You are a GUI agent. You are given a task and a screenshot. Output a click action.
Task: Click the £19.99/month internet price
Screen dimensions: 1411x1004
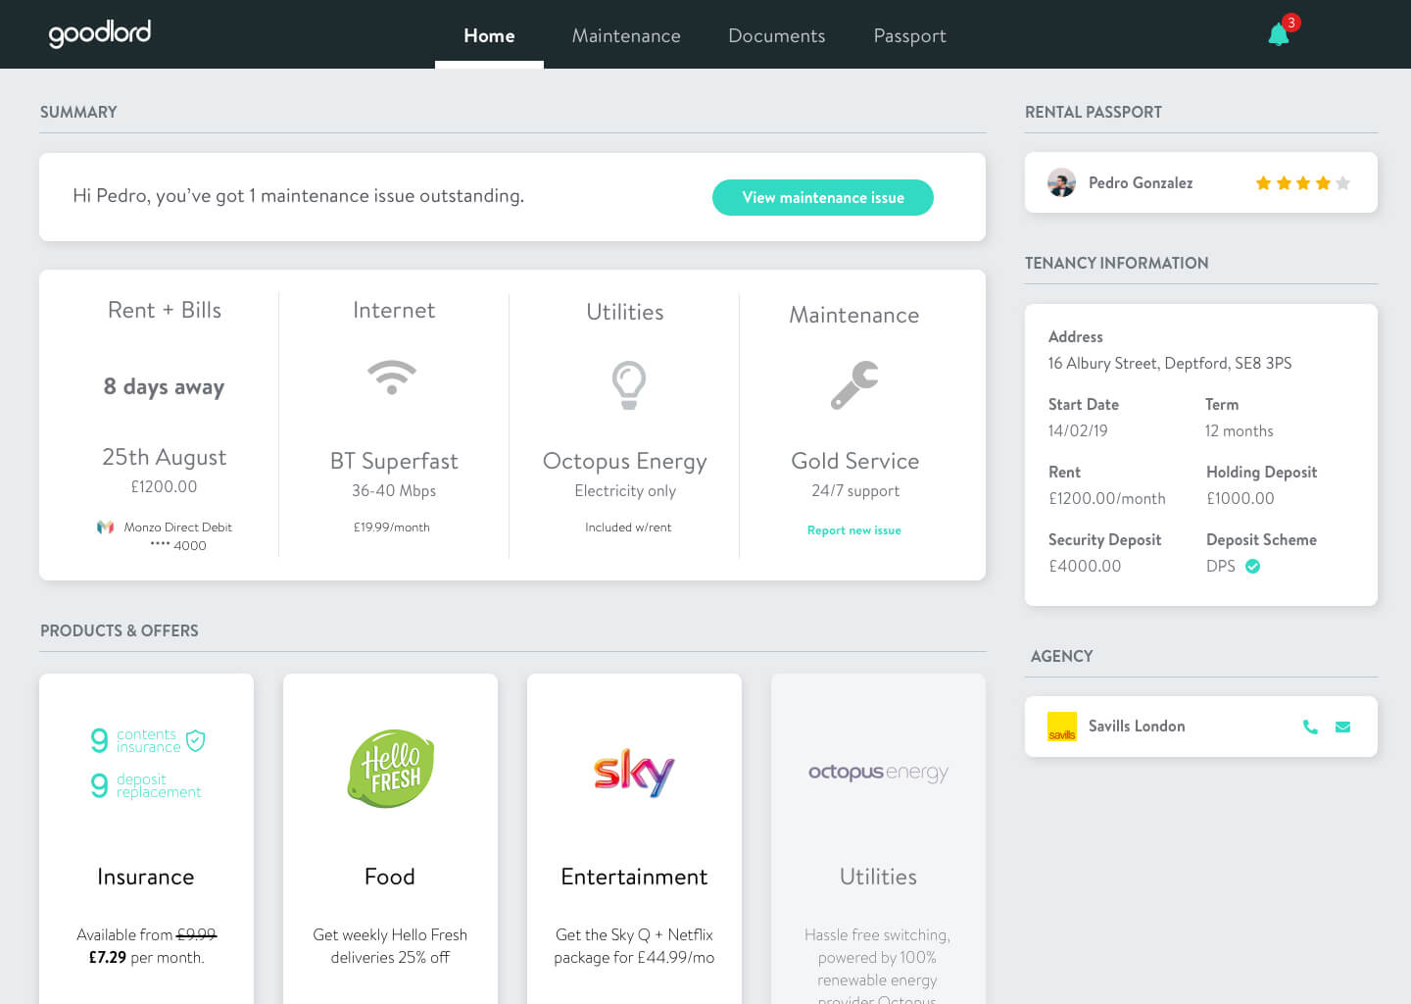[392, 527]
